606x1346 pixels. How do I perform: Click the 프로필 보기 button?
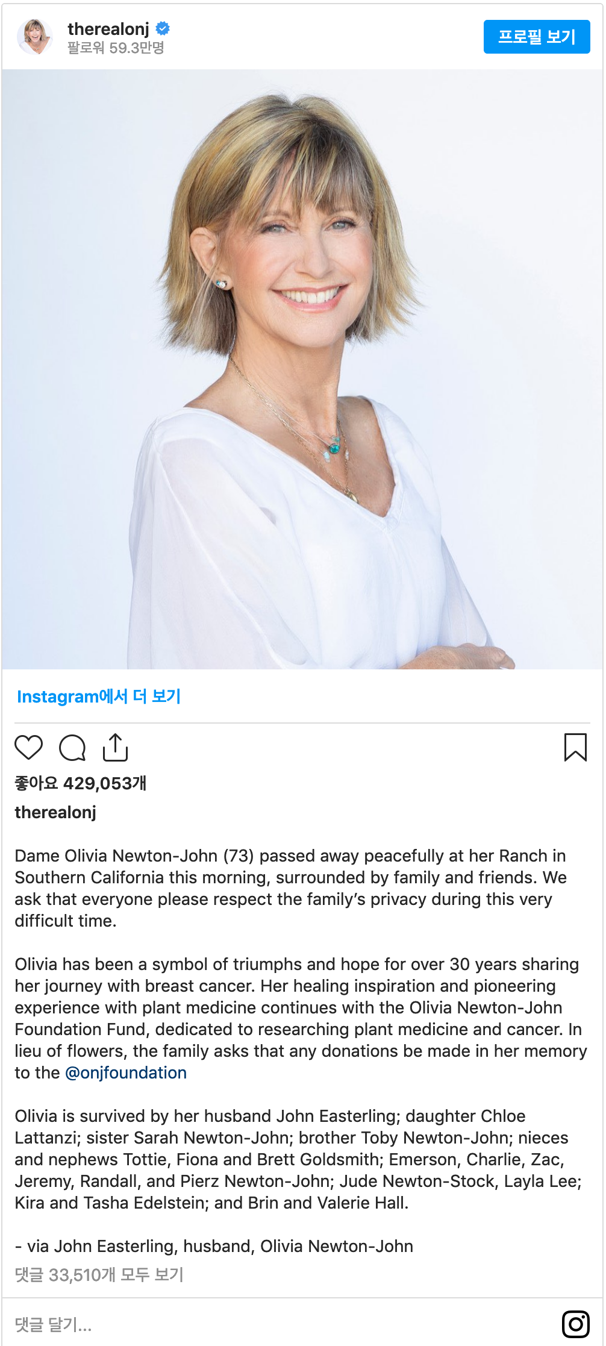(x=537, y=37)
